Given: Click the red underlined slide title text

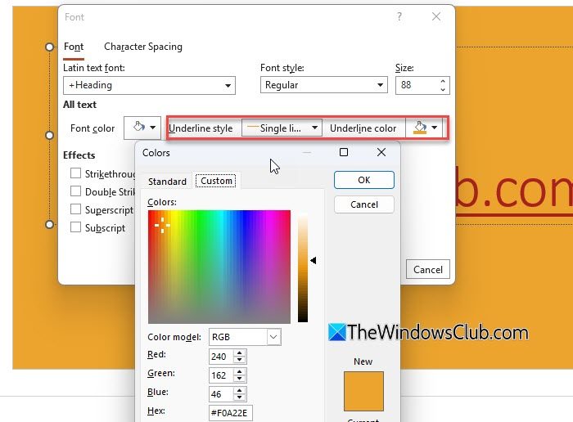Looking at the screenshot, I should point(514,190).
